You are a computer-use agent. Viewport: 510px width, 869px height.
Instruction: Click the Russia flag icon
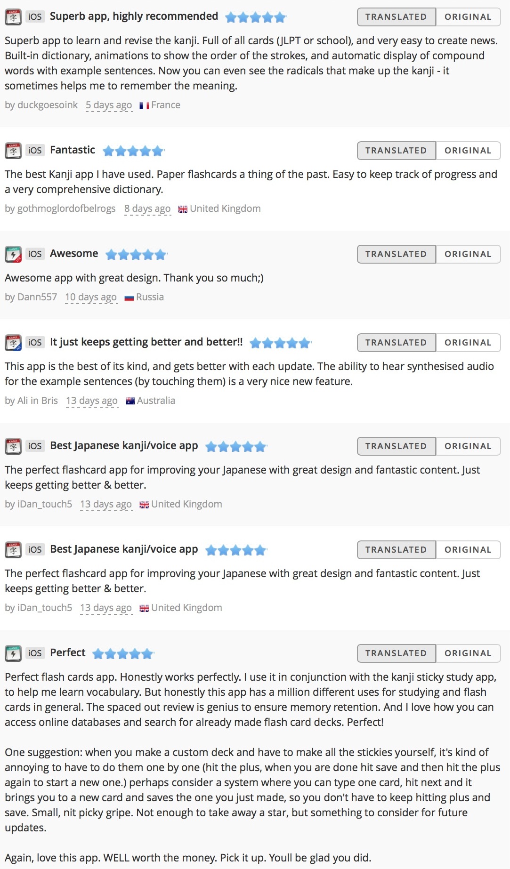click(x=130, y=298)
